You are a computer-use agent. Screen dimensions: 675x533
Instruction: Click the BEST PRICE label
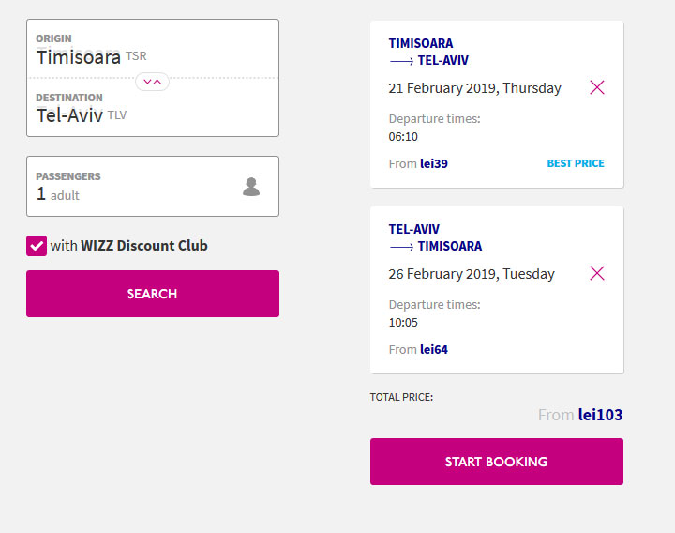(576, 163)
